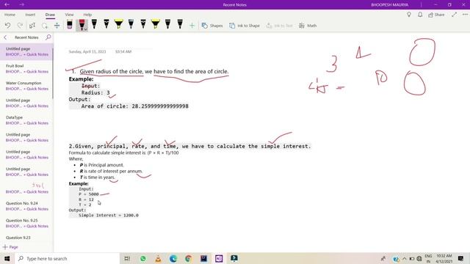Viewport: 470px width, 264px height.
Task: Open the Windows Start menu
Action: click(7, 258)
